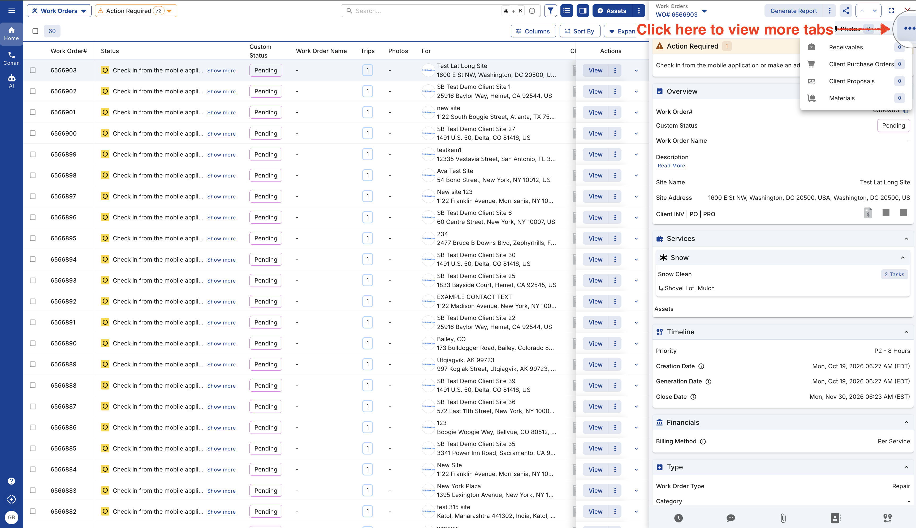Image resolution: width=916 pixels, height=528 pixels.
Task: Open the Columns button
Action: [533, 31]
